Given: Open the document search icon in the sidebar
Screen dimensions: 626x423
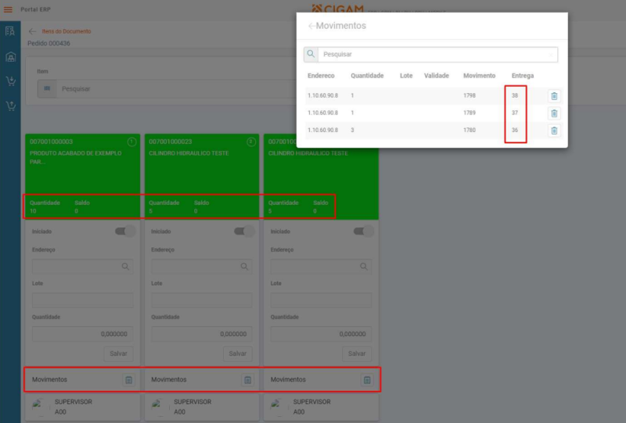Looking at the screenshot, I should (x=10, y=31).
